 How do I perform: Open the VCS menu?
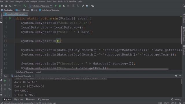66,1
